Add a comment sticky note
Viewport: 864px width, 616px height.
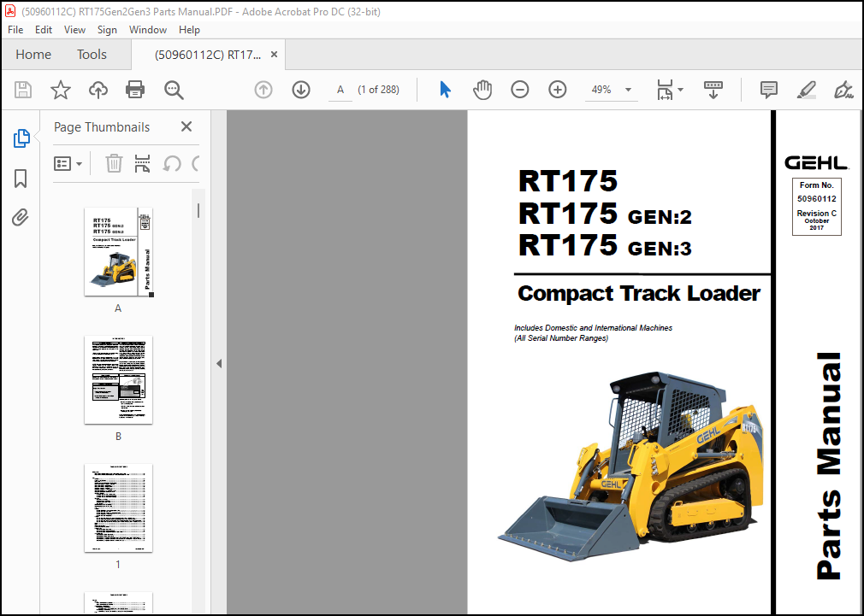click(x=768, y=89)
